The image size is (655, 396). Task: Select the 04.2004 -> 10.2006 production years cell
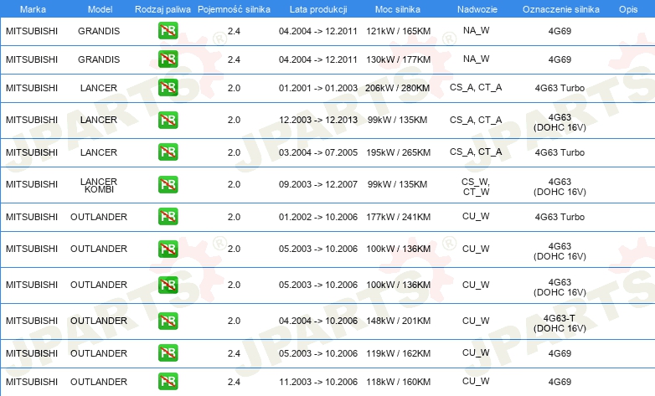(318, 321)
